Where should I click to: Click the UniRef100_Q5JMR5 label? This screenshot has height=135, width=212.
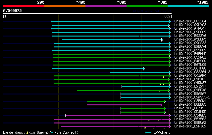[x=190, y=112]
